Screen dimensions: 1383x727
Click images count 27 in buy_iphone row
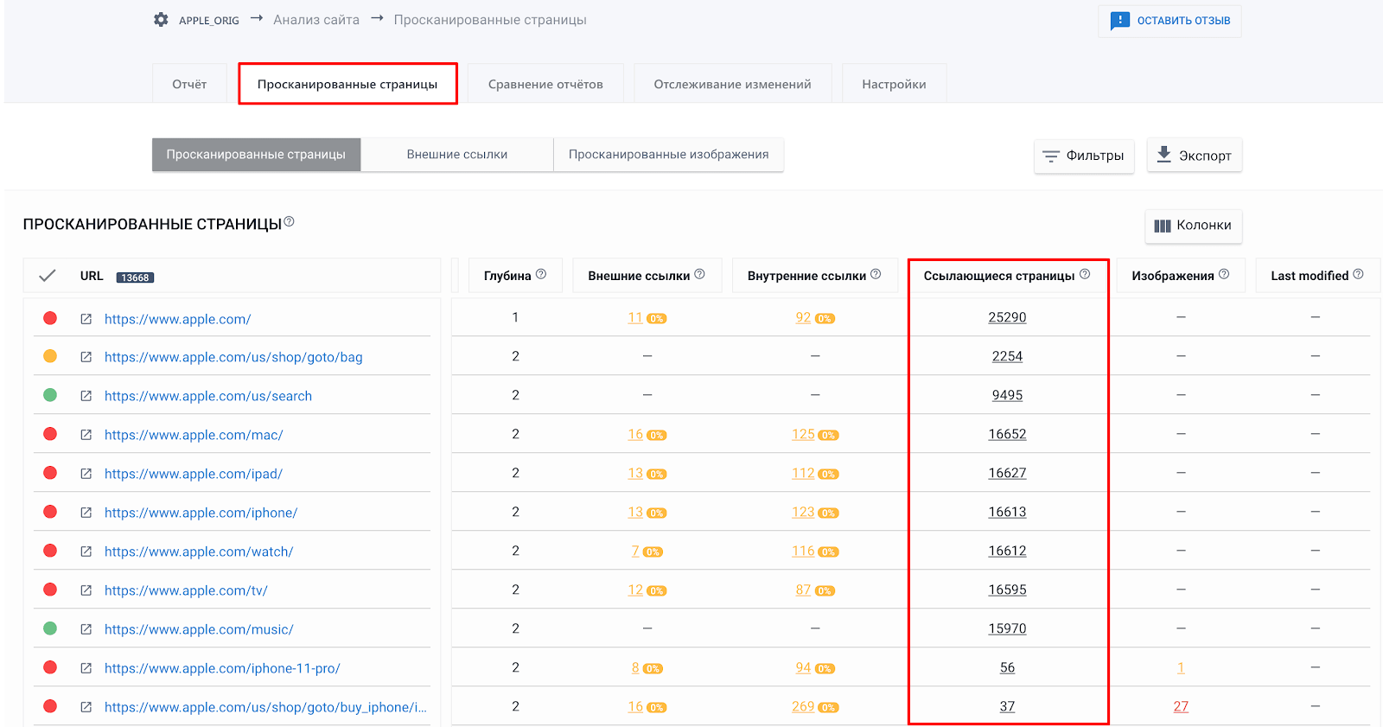click(x=1181, y=706)
